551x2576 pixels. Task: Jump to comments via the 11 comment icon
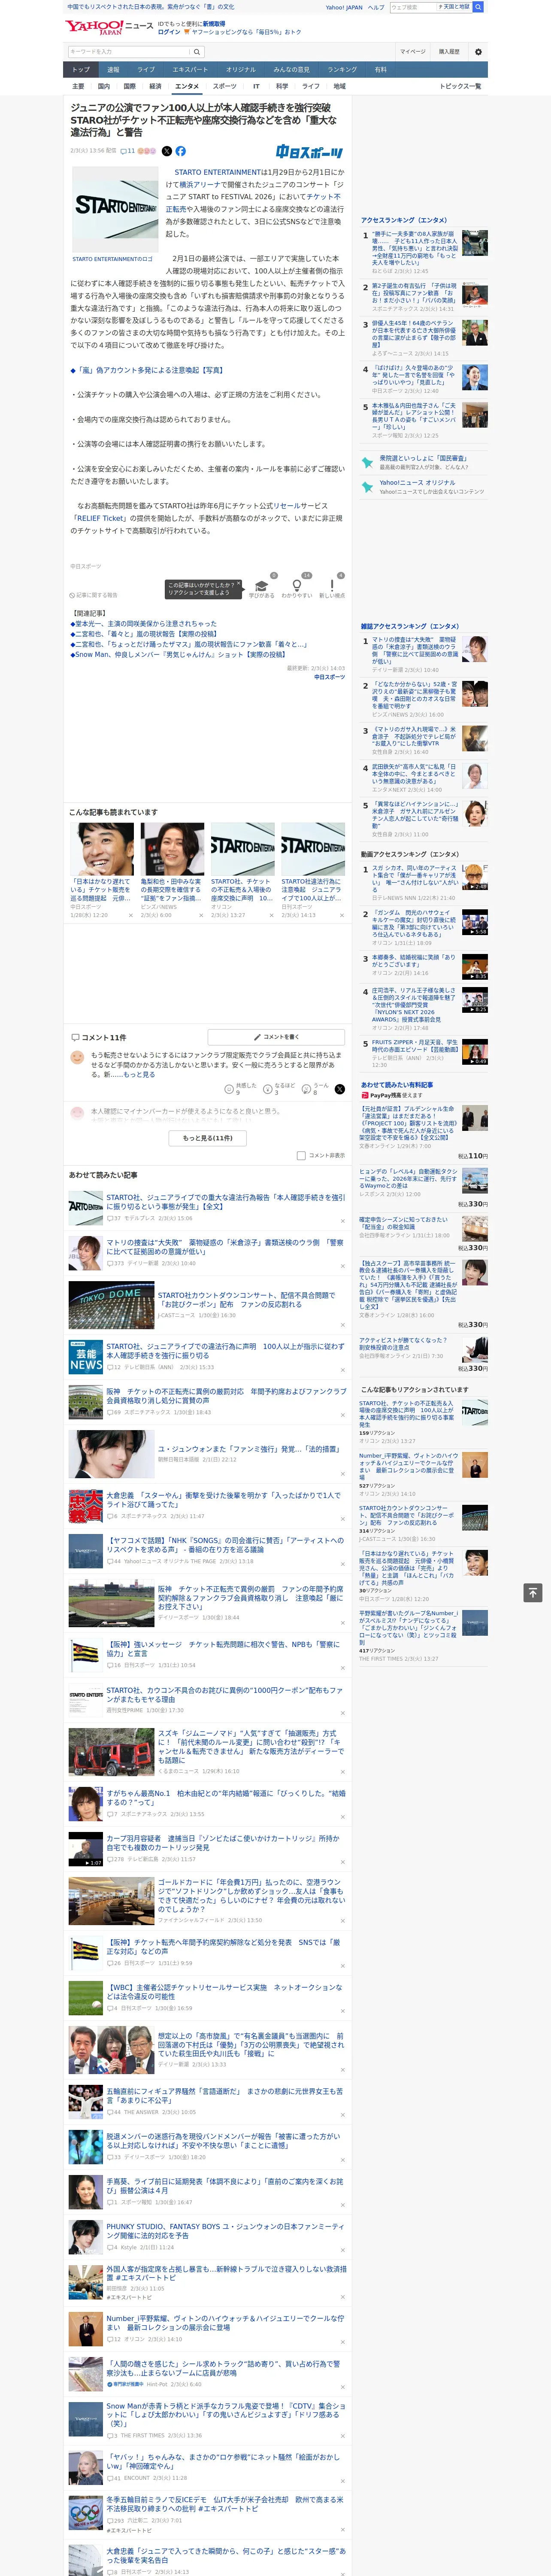point(127,151)
